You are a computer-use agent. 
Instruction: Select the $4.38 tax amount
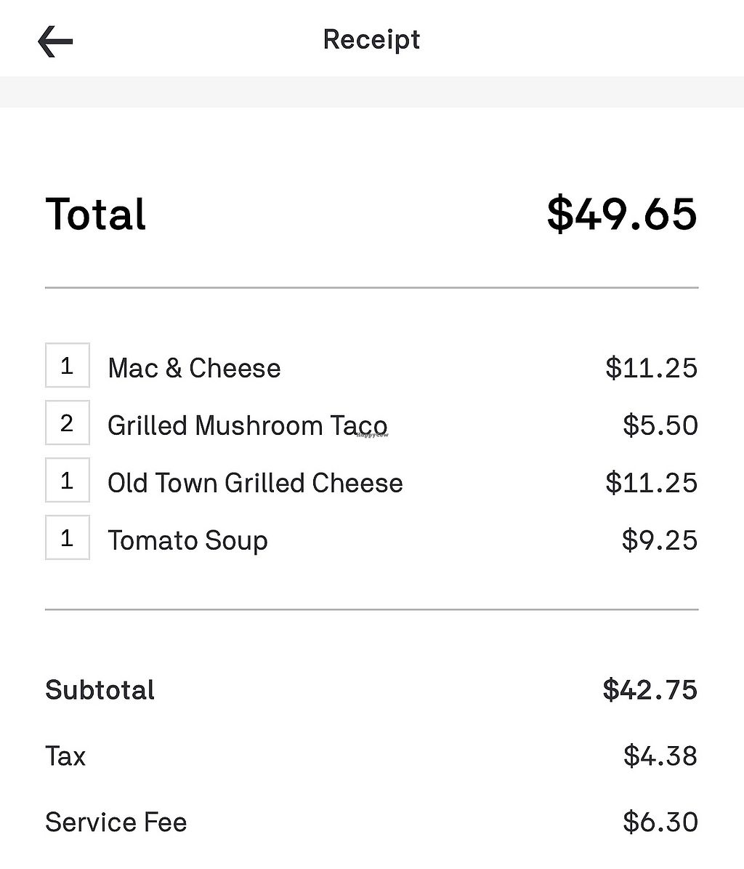(660, 756)
